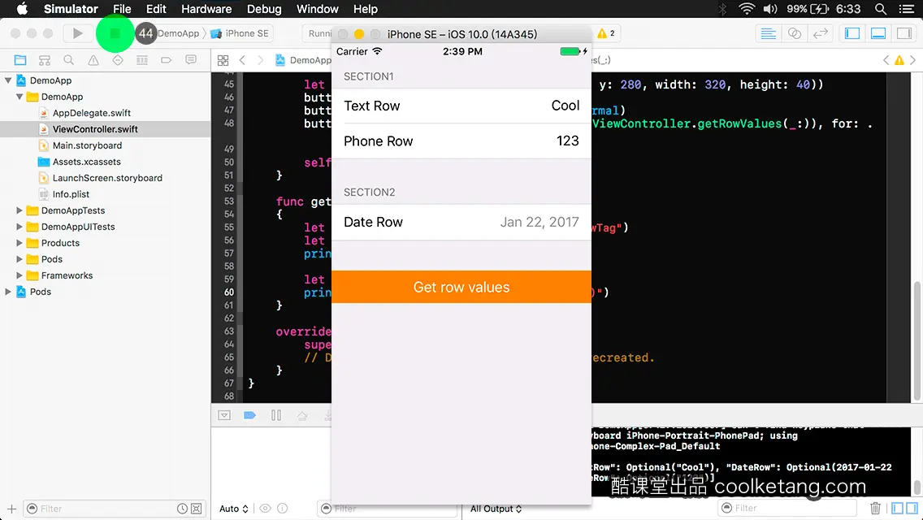
Task: Toggle recent files filter clock icon
Action: [183, 509]
